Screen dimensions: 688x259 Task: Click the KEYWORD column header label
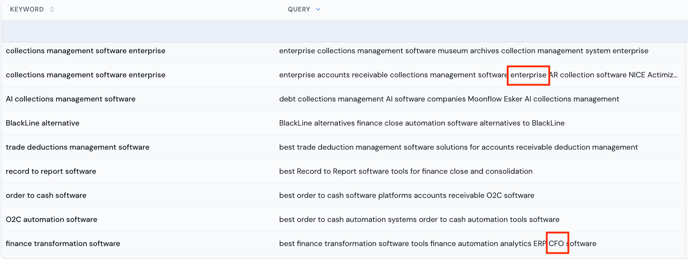point(27,9)
